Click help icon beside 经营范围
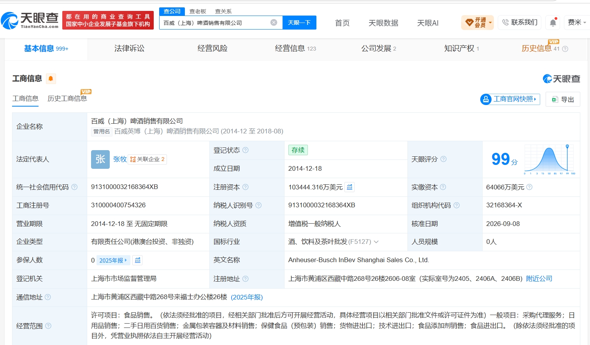This screenshot has height=345, width=590. coord(48,326)
